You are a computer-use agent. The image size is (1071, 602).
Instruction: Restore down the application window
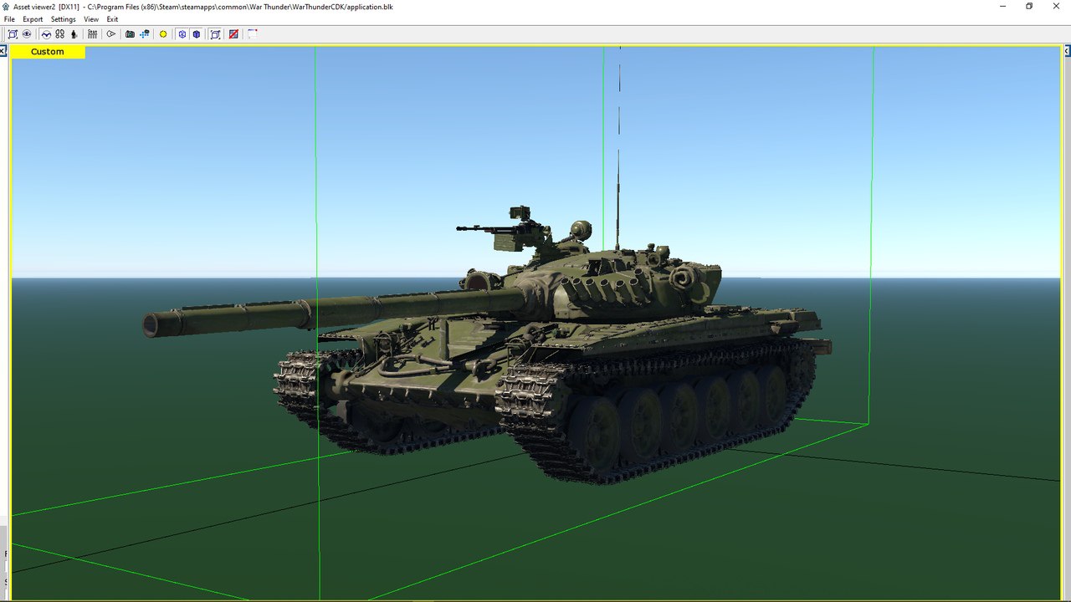click(1029, 6)
